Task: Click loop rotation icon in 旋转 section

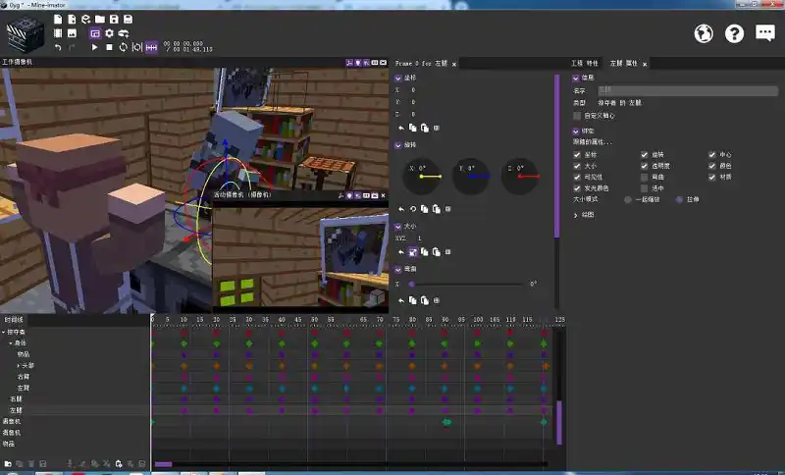Action: pyautogui.click(x=413, y=209)
